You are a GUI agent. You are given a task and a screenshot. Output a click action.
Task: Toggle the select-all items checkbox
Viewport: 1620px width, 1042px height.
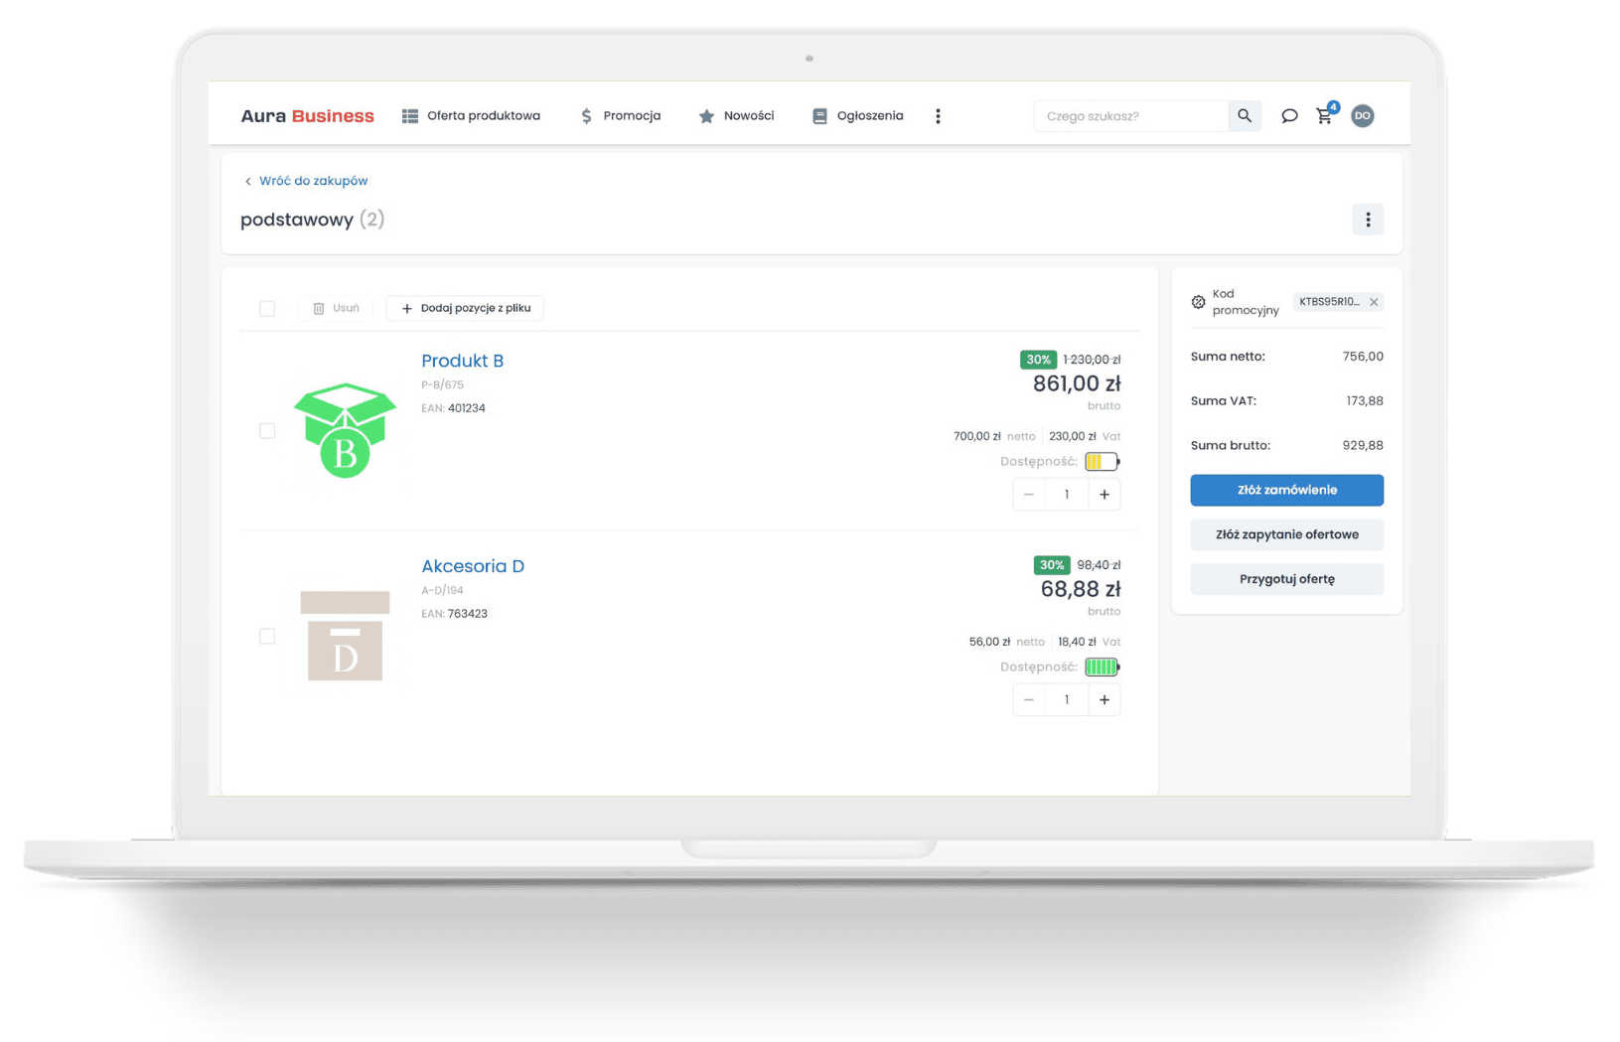pos(267,309)
